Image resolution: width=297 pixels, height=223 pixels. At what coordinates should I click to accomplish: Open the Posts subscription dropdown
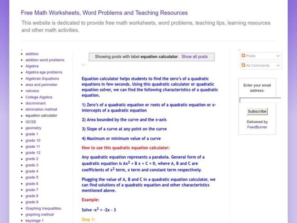click(278, 55)
